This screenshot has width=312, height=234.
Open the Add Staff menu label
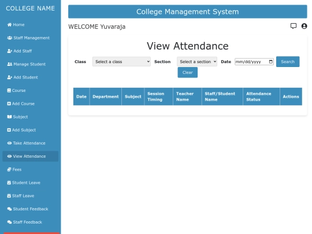[x=23, y=51]
